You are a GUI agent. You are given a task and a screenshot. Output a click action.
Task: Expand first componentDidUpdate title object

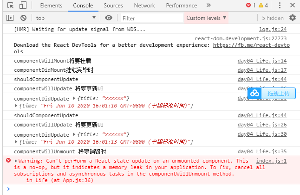point(74,98)
